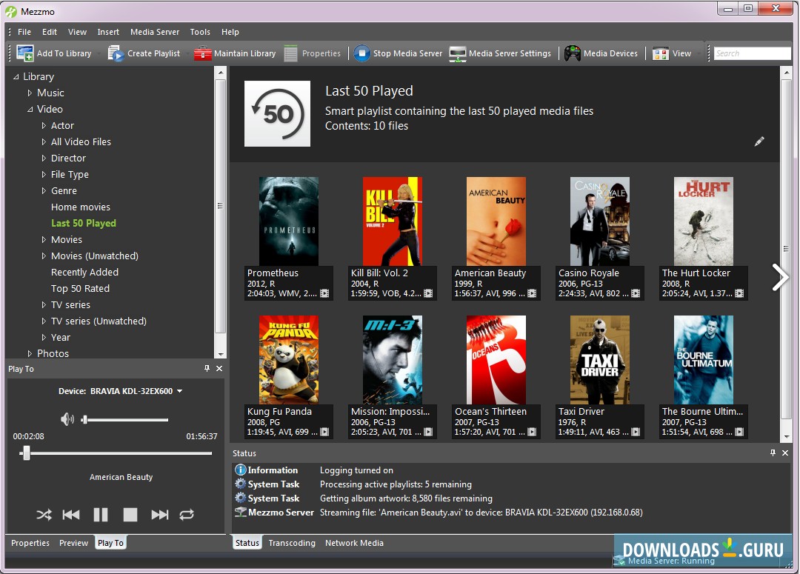The image size is (800, 574).
Task: Switch to the Transcoding tab
Action: [292, 543]
